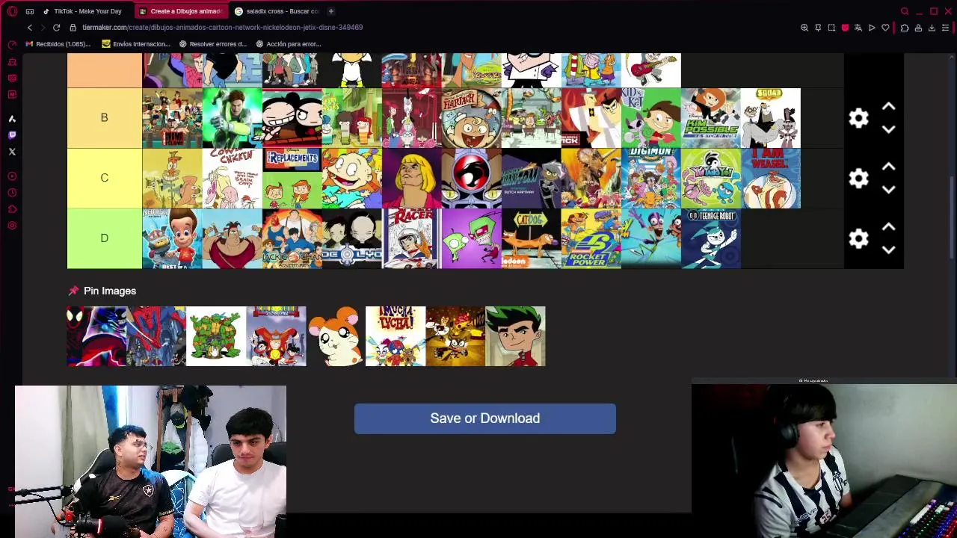This screenshot has height=538, width=957.
Task: Select the Replacements image in tier C
Action: click(292, 178)
